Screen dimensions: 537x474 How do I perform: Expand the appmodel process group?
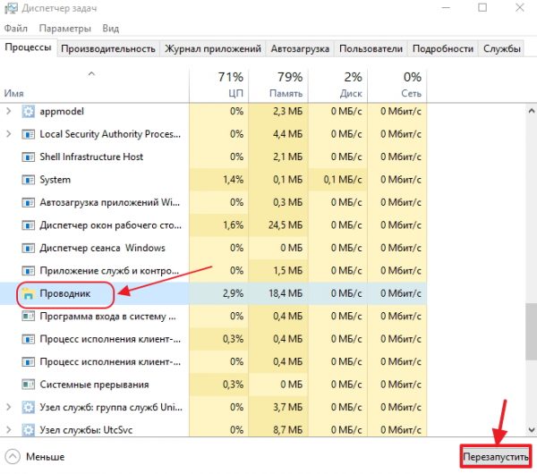tap(9, 111)
